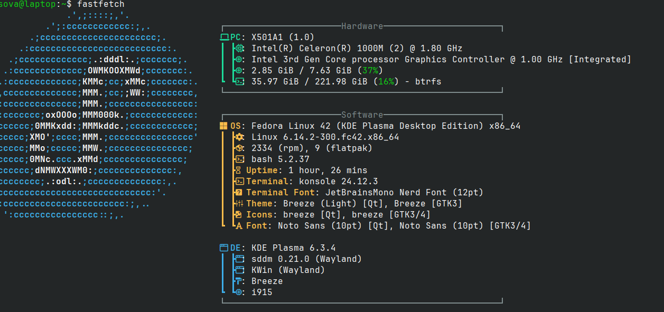Click the disk icon next to 35.97 GiB btrfs

(239, 82)
